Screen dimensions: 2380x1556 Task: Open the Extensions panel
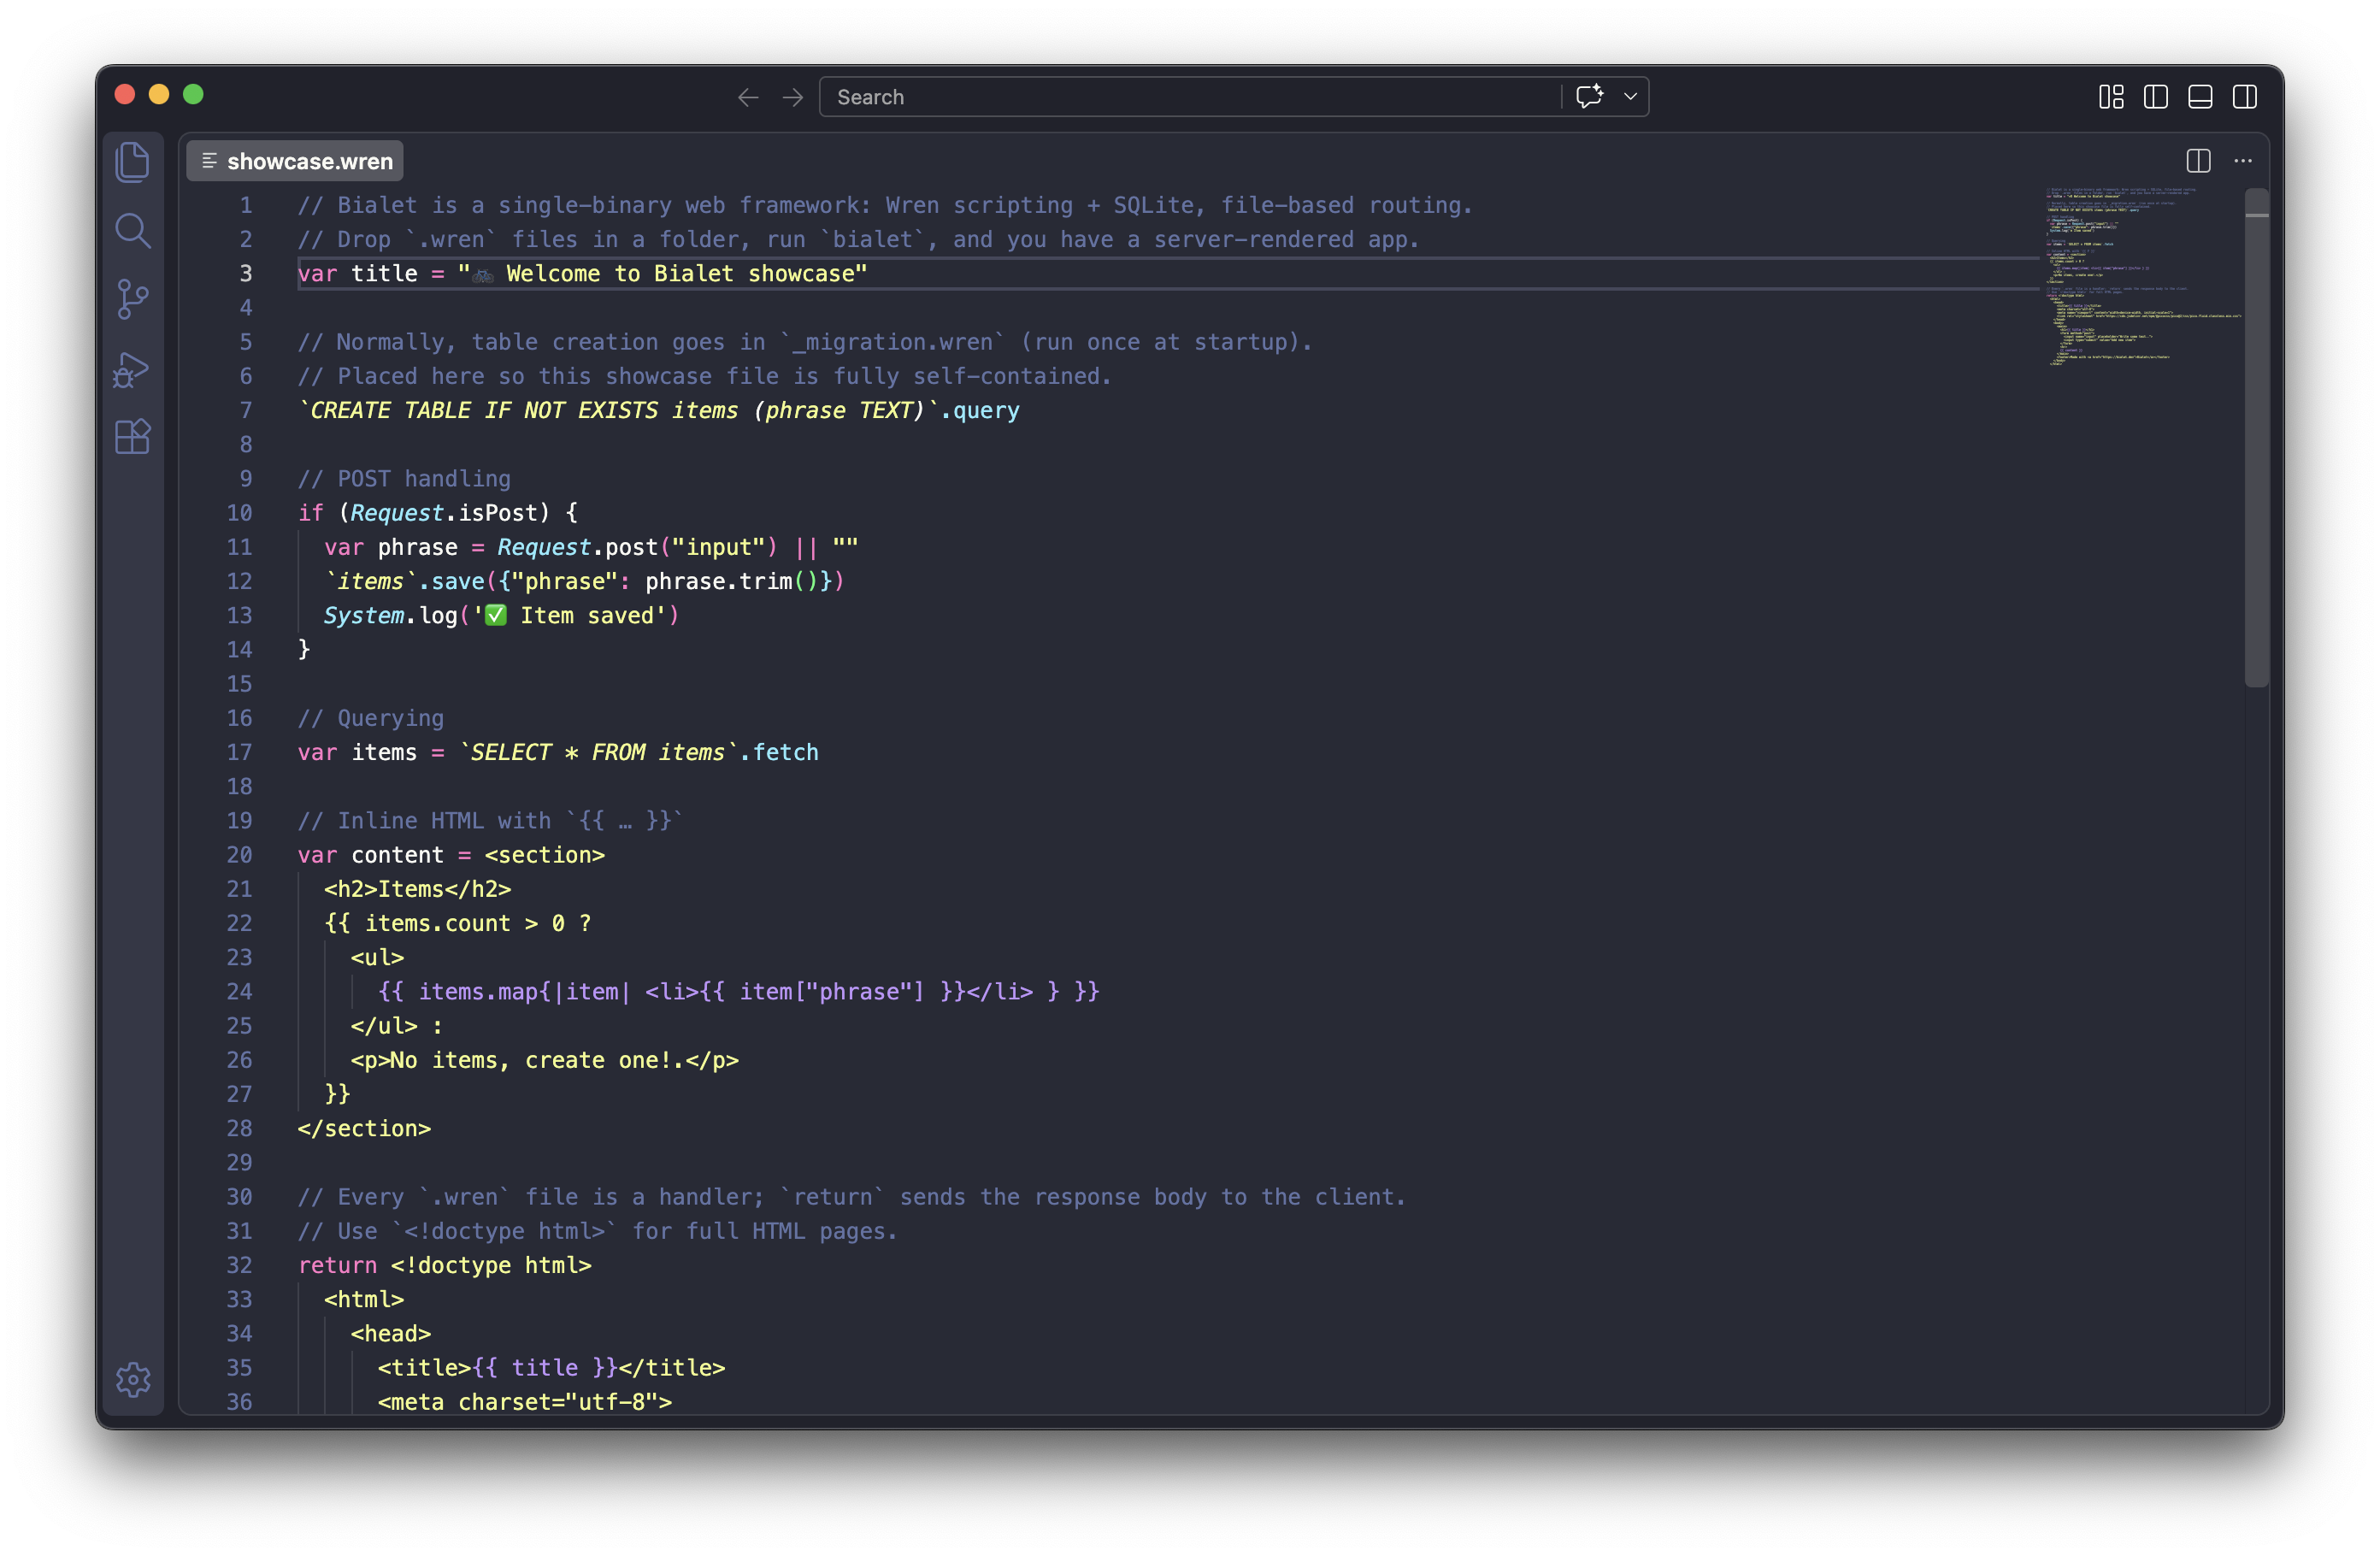pyautogui.click(x=133, y=437)
